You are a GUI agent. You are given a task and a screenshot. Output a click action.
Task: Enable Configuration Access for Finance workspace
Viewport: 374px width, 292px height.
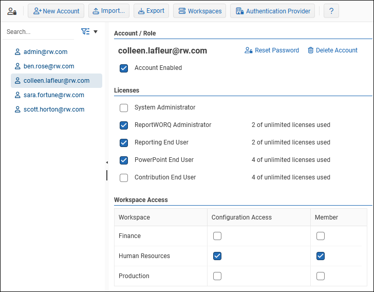217,236
